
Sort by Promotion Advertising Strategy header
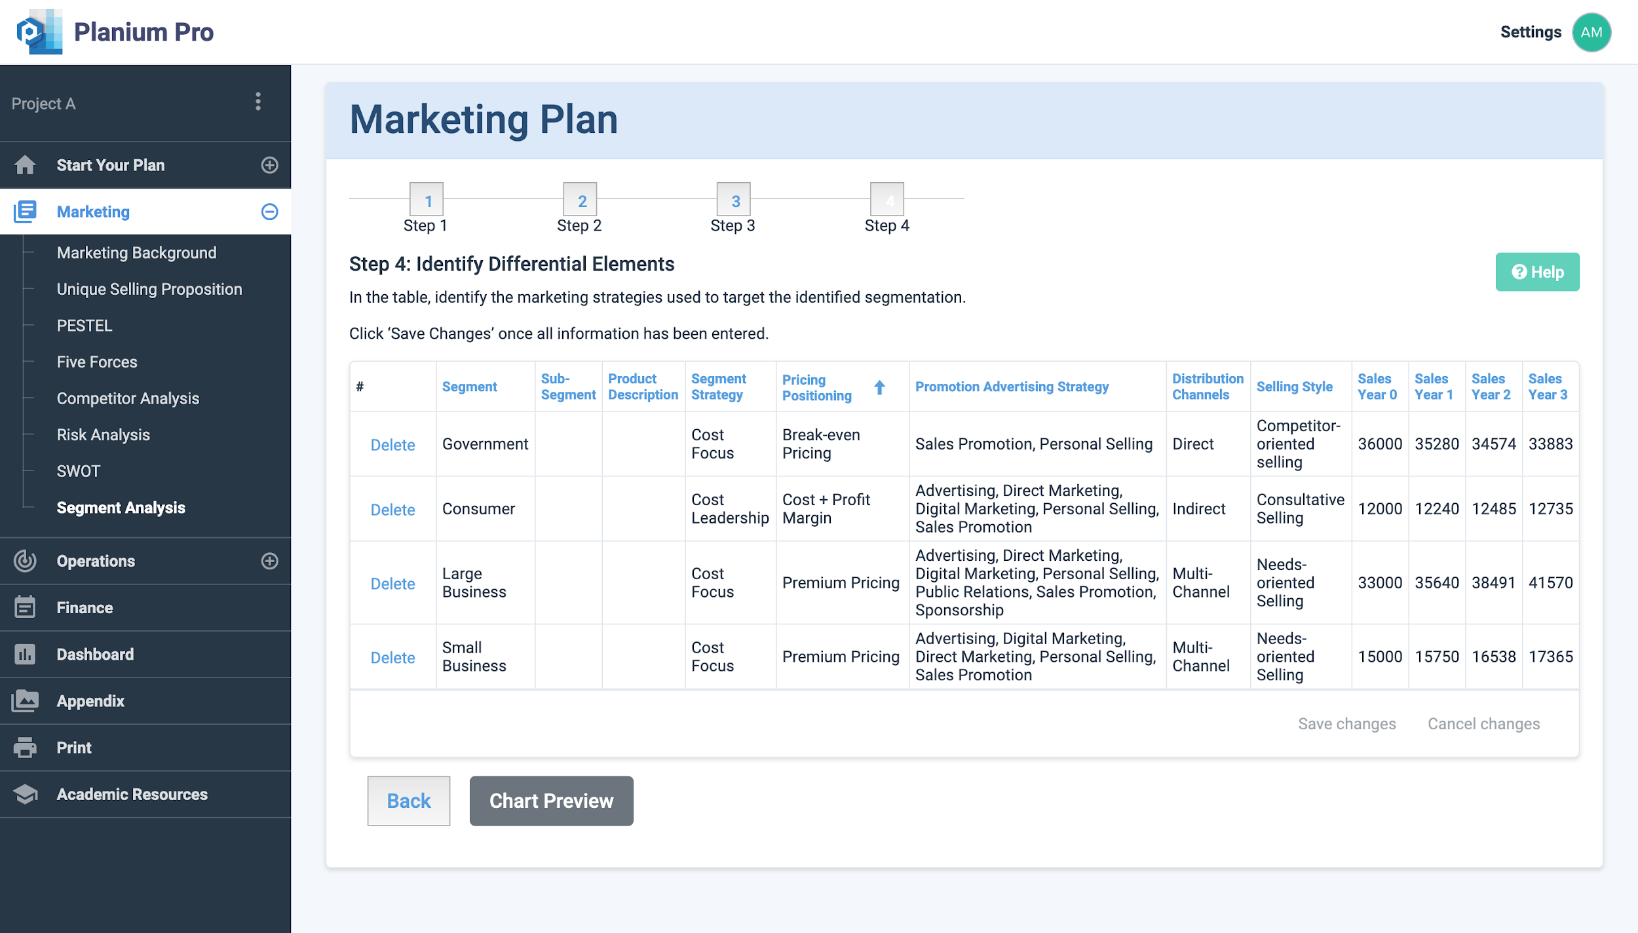[1012, 387]
